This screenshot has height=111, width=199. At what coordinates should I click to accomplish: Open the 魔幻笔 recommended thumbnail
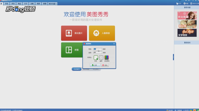[x=187, y=24]
